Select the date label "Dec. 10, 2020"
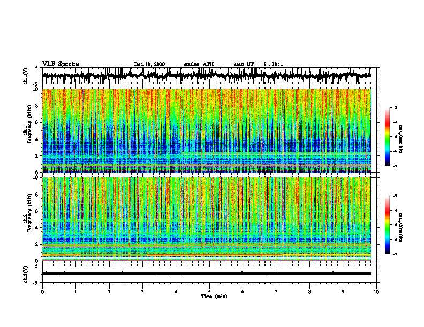Screen dimensions: 424x327 (149, 64)
